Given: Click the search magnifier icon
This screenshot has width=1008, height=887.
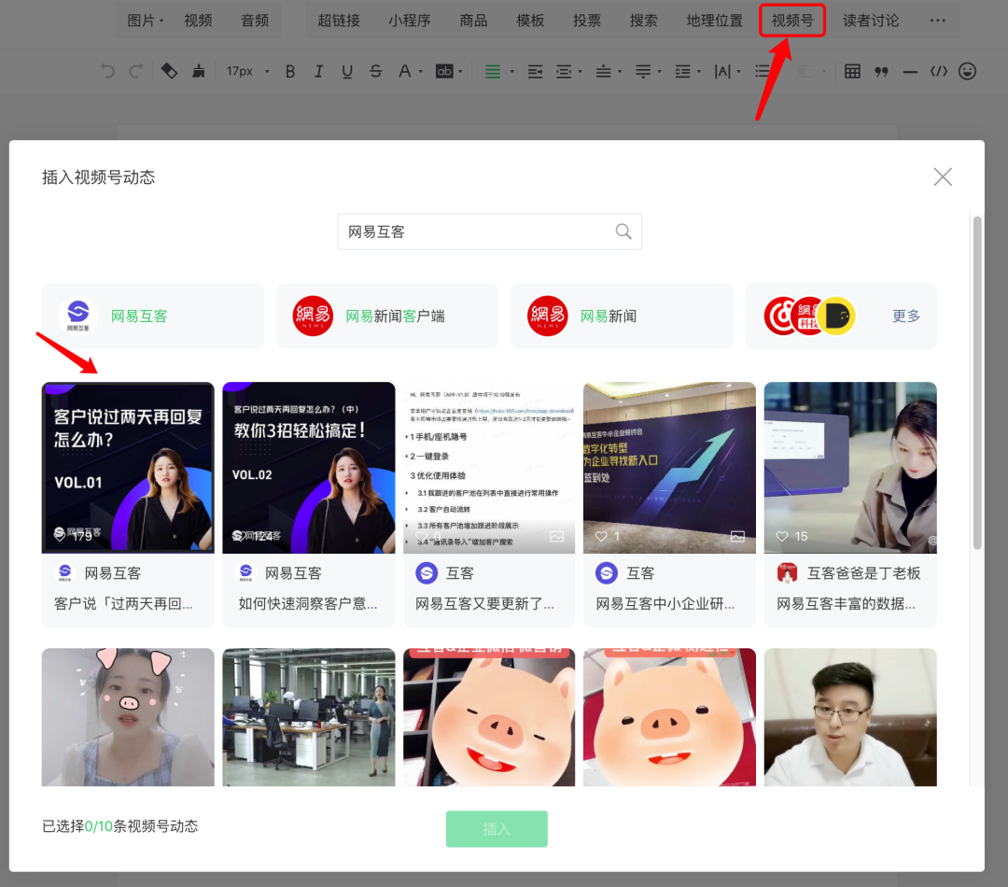Looking at the screenshot, I should pos(623,232).
